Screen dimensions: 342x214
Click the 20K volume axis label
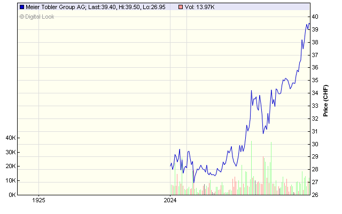(11, 167)
